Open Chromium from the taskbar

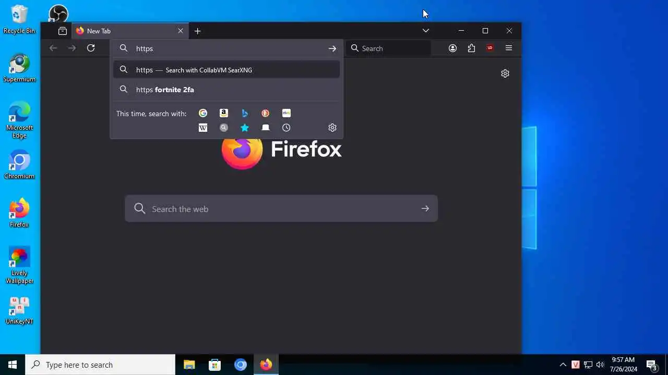[240, 365]
